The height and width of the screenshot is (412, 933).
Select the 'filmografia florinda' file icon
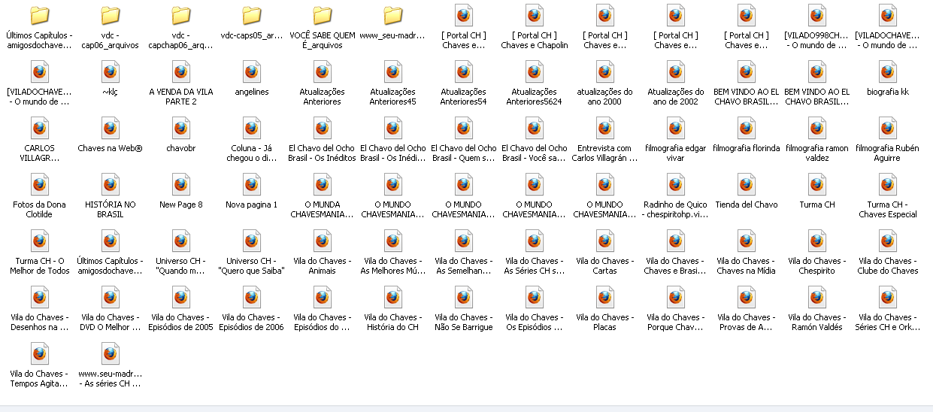coord(746,129)
